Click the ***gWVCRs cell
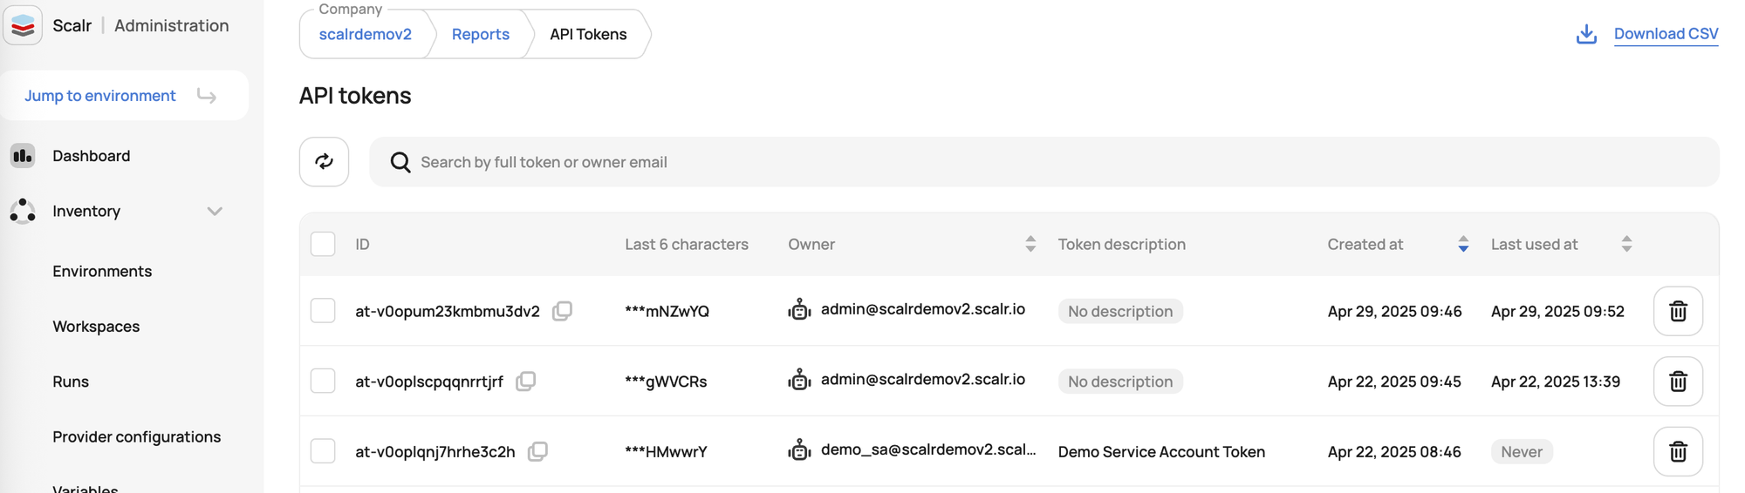 666,382
